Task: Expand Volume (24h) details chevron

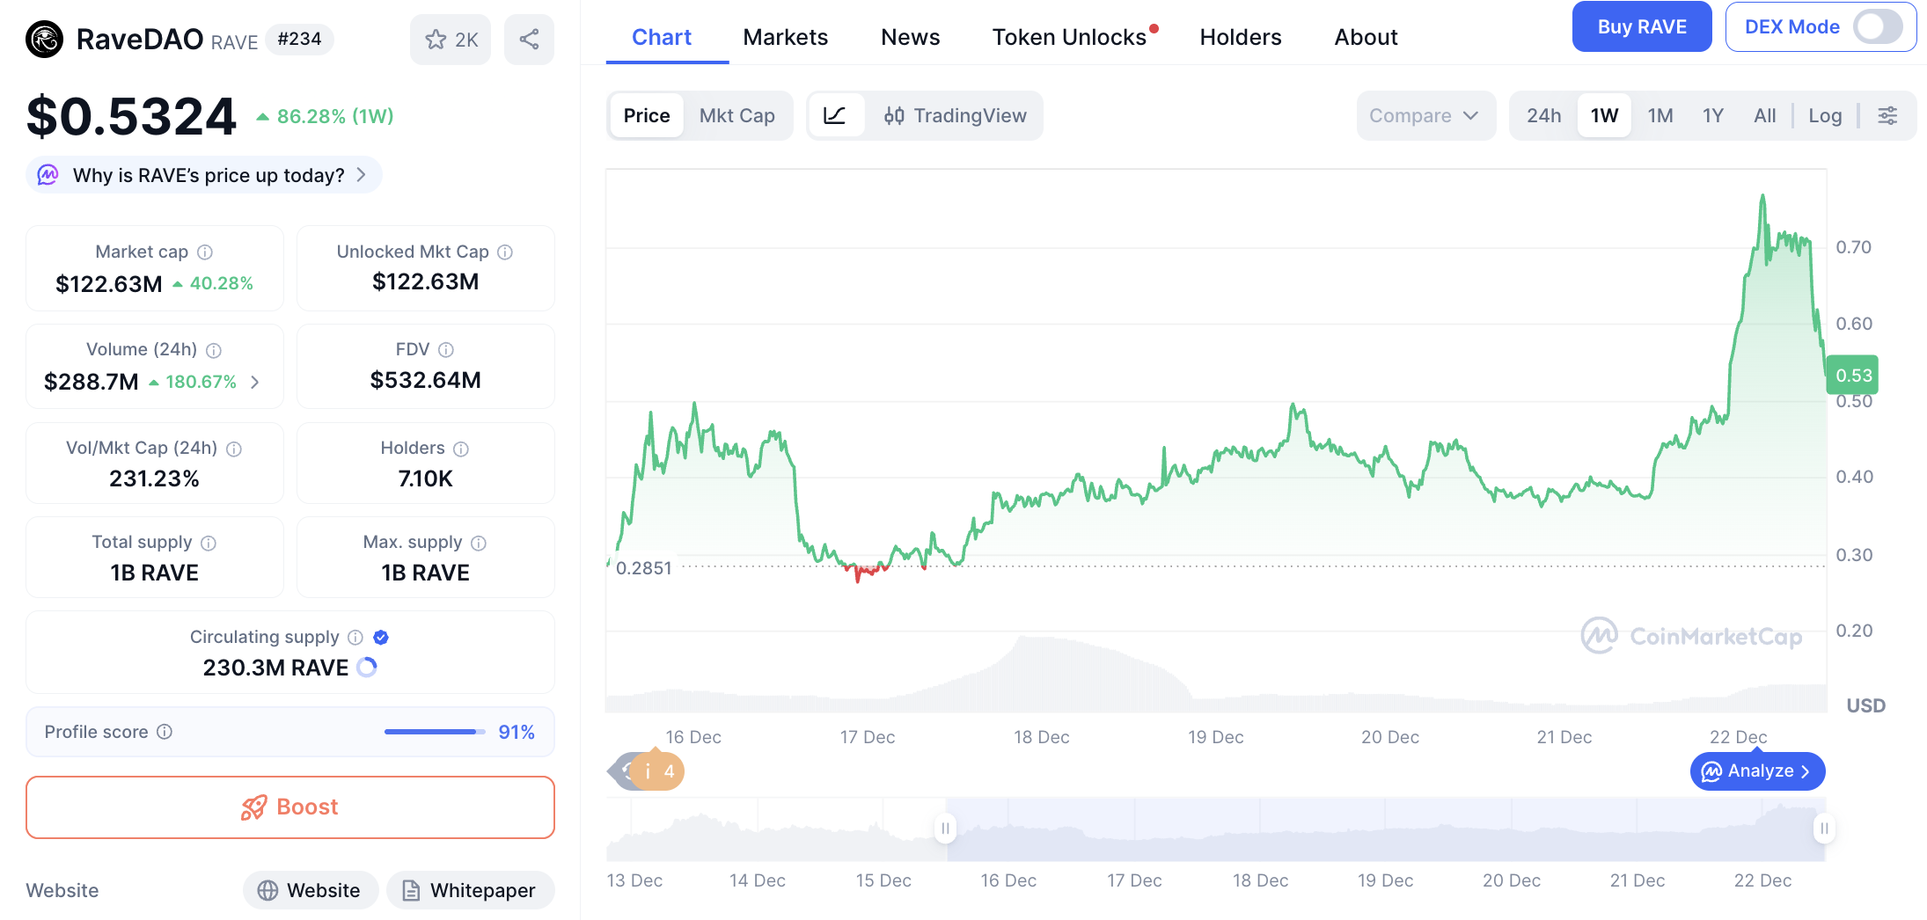Action: pos(255,382)
